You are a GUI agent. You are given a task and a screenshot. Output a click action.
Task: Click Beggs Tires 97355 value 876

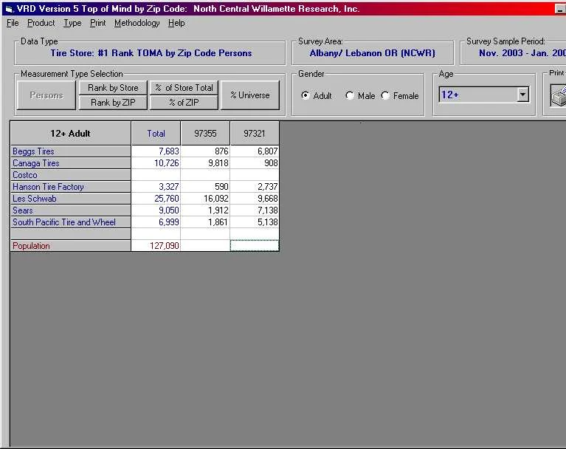[x=205, y=151]
